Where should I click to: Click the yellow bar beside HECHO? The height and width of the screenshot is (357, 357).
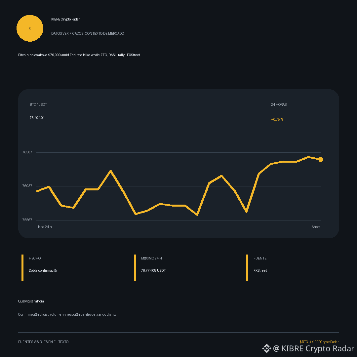tap(22, 268)
